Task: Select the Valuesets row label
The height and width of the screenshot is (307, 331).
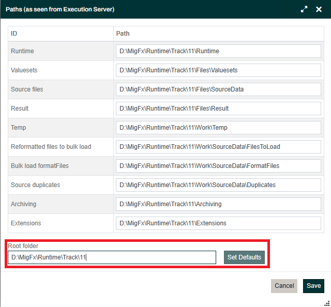Action: (24, 70)
